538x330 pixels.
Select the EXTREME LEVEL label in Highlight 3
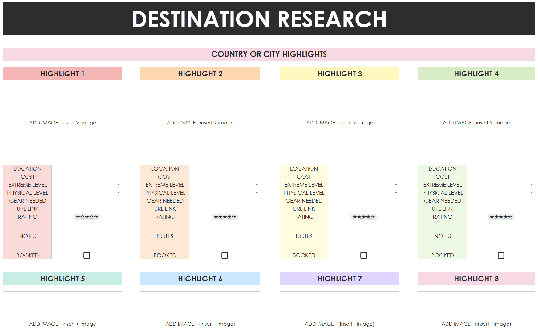[304, 185]
